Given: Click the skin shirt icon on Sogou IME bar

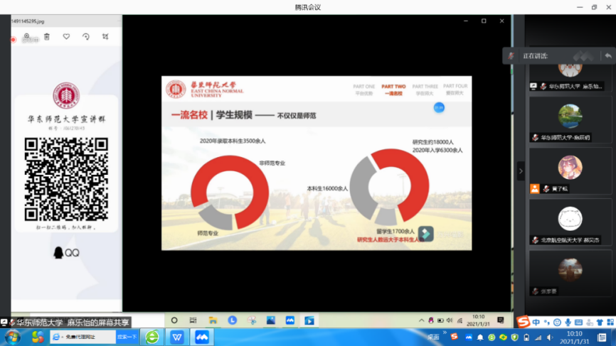Looking at the screenshot, I should [x=600, y=322].
